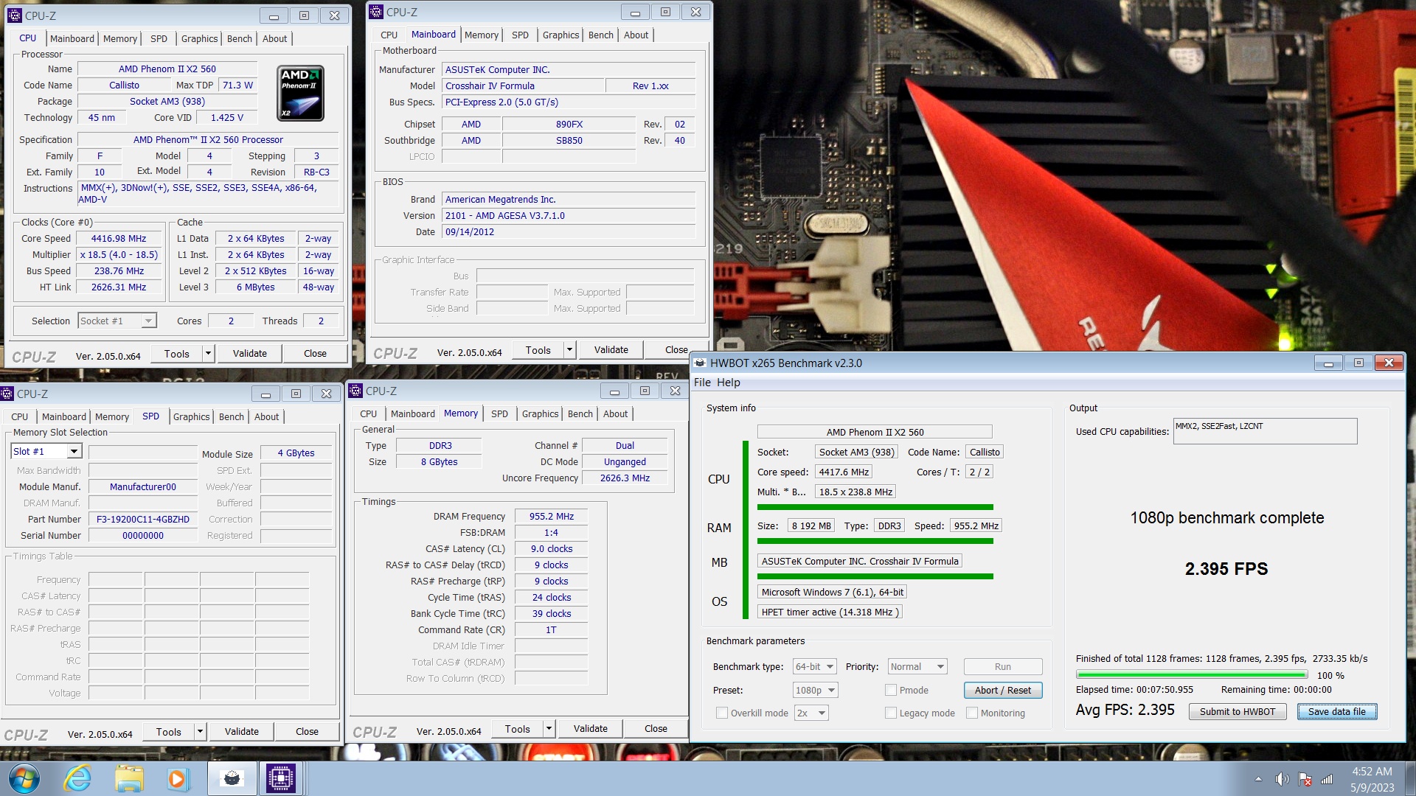Click the green CPU status bar
This screenshot has height=796, width=1416.
click(x=875, y=507)
